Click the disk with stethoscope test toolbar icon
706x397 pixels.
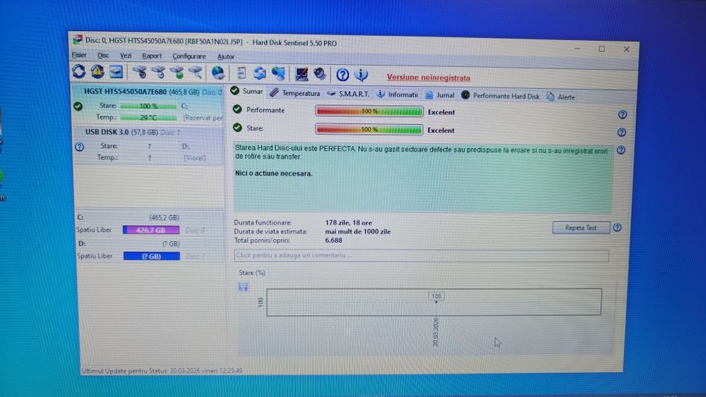(140, 72)
